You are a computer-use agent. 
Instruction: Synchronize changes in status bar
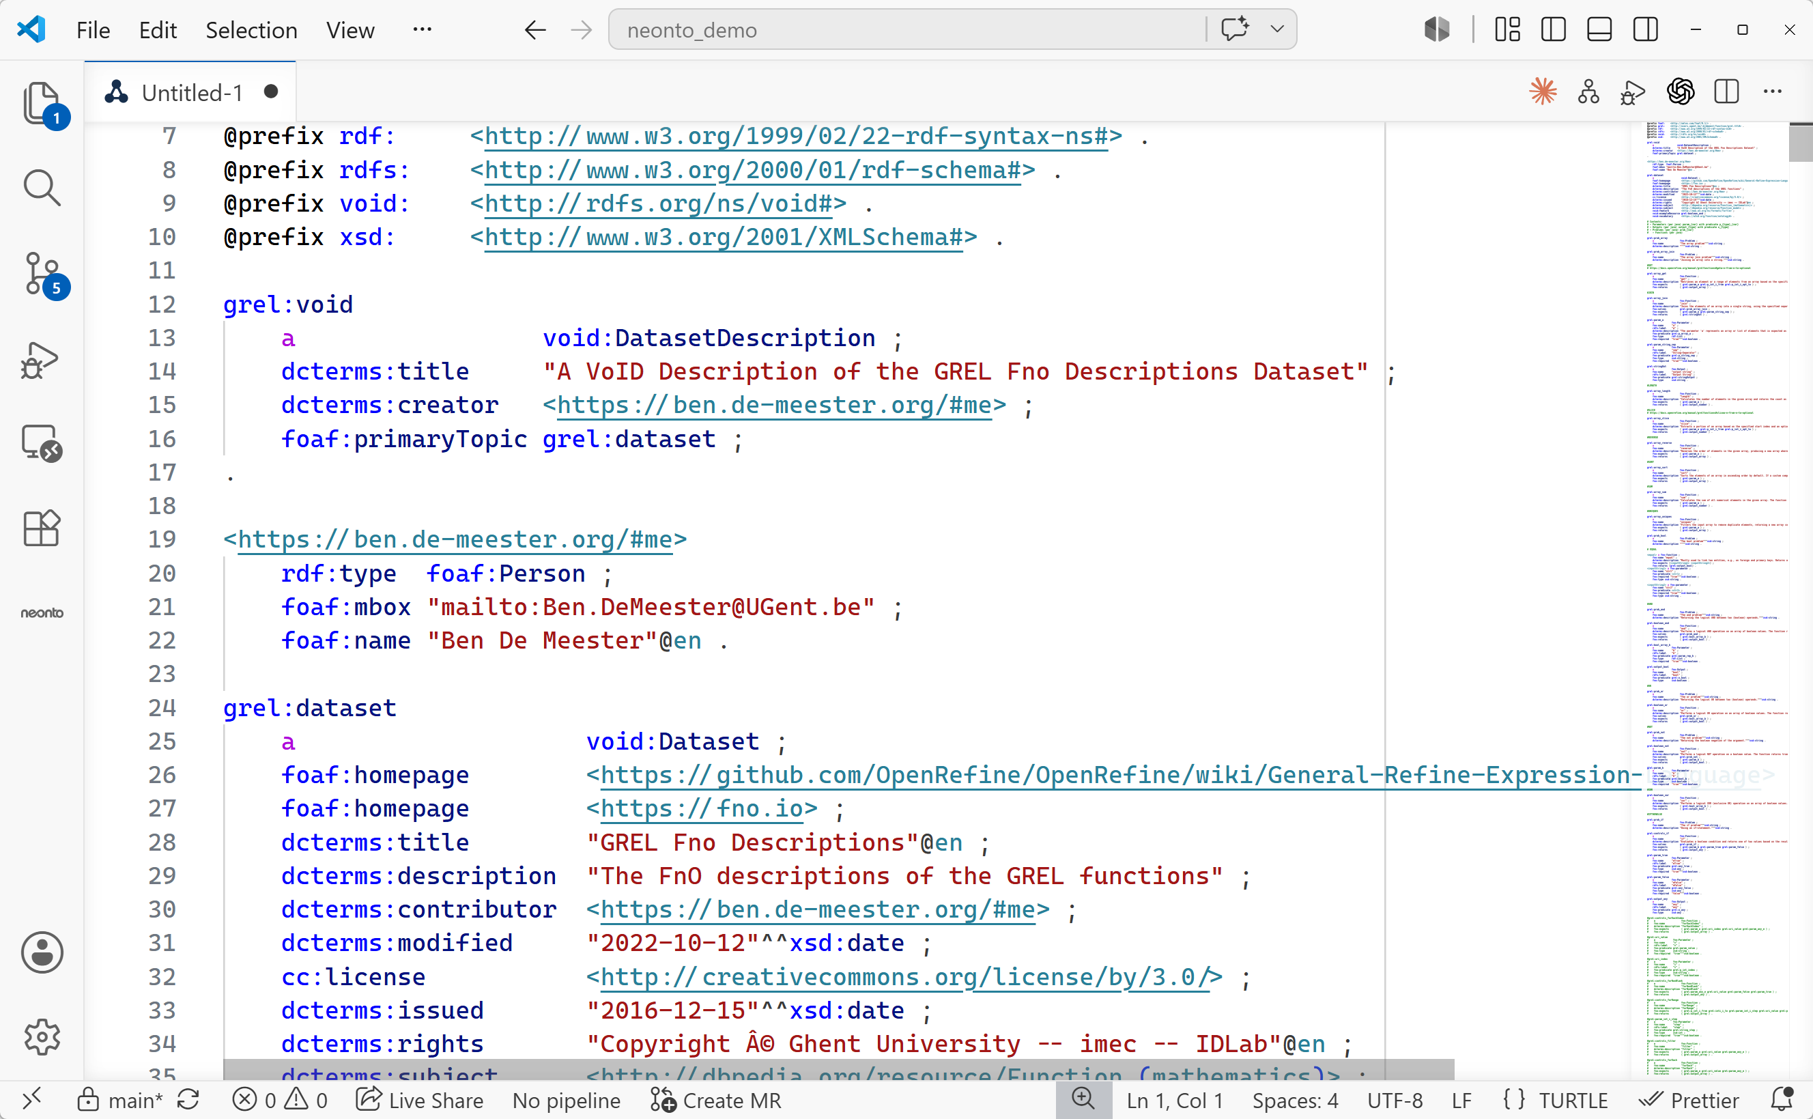pos(188,1100)
